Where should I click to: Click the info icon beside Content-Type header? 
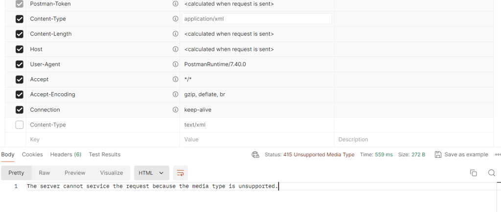[x=175, y=19]
